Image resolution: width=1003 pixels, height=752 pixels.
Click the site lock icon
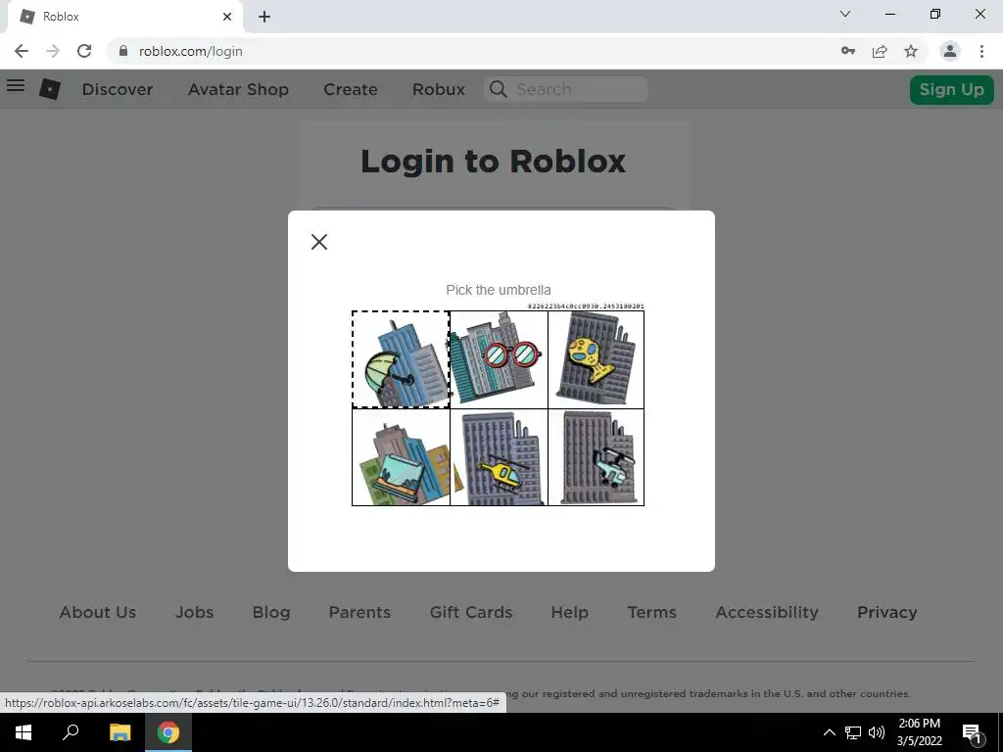click(123, 51)
